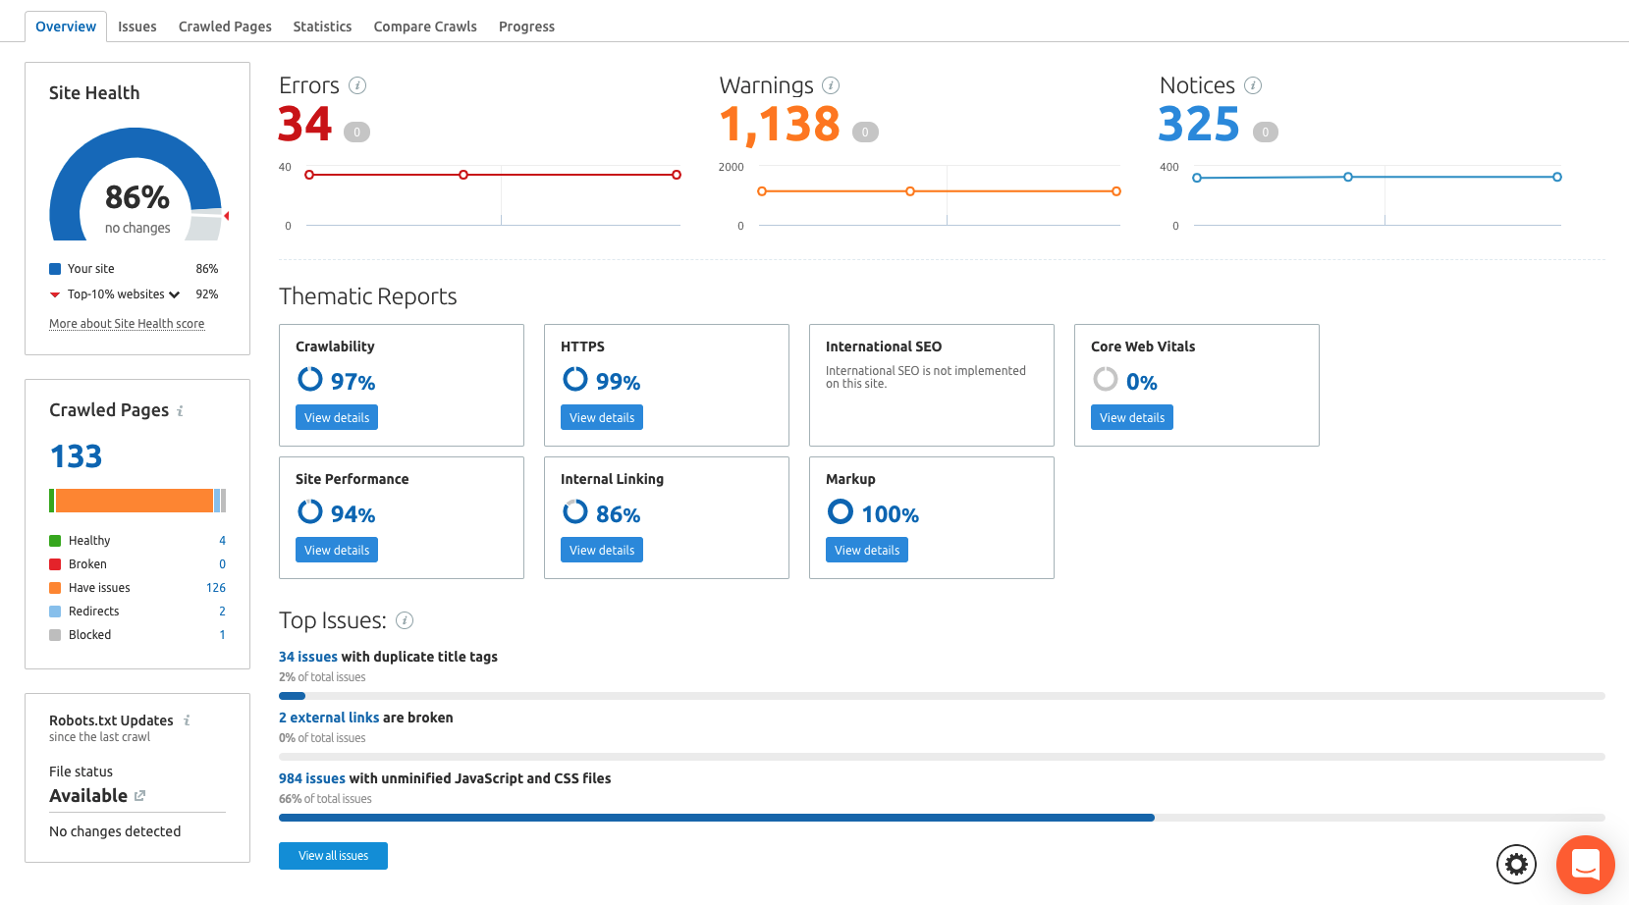
Task: Click the first point on Notices chart
Action: pyautogui.click(x=1197, y=178)
